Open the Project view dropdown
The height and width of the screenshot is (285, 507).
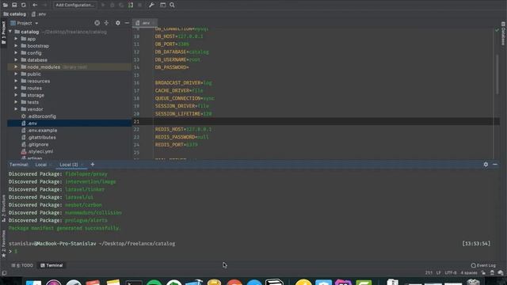[x=25, y=23]
